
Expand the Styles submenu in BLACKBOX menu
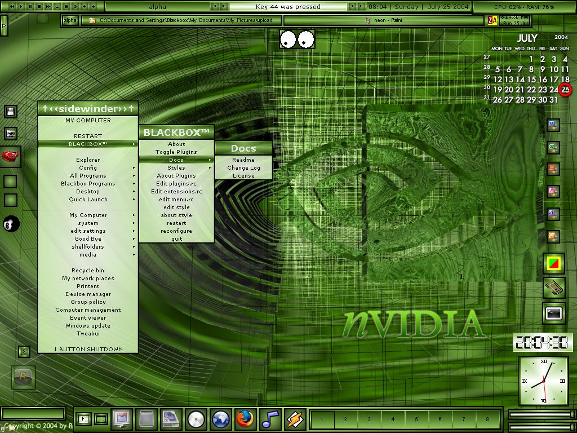click(x=176, y=168)
